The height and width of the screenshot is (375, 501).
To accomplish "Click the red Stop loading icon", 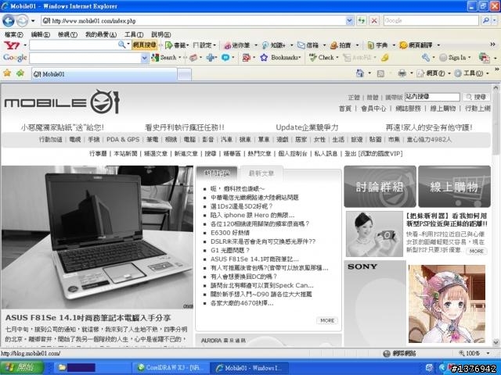I will pyautogui.click(x=374, y=21).
